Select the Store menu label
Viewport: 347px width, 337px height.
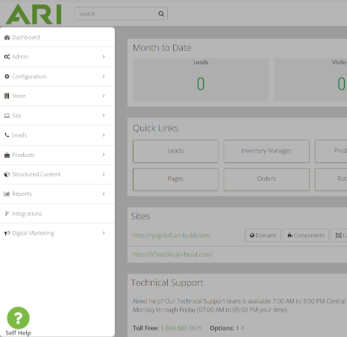tap(19, 96)
